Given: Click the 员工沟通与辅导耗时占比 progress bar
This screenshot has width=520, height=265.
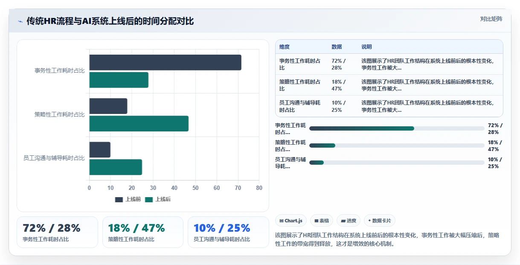Looking at the screenshot, I should [397, 163].
